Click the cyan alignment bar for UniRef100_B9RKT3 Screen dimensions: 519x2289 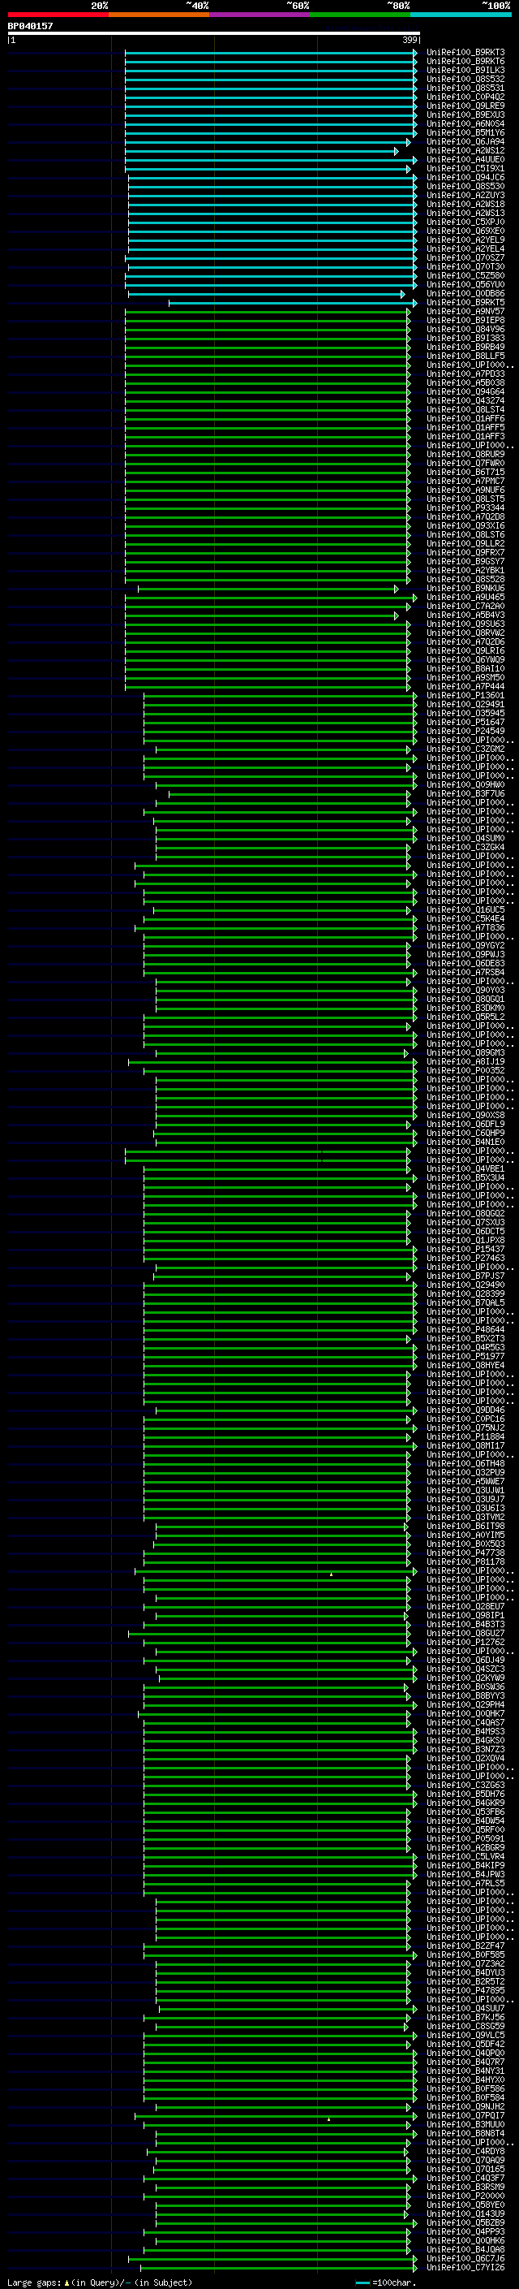tap(271, 53)
